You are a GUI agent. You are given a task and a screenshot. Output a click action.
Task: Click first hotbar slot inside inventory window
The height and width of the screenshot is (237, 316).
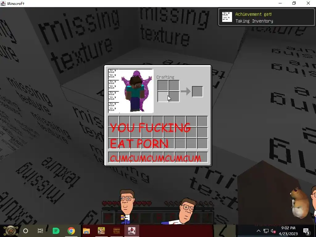[114, 157]
